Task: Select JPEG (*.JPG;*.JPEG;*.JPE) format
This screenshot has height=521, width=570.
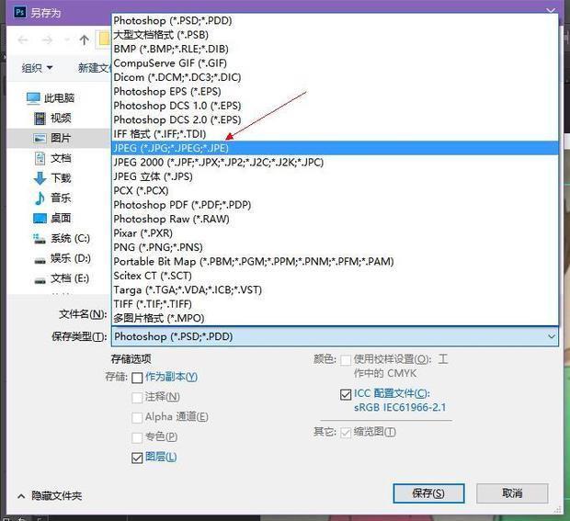Action: pyautogui.click(x=335, y=148)
